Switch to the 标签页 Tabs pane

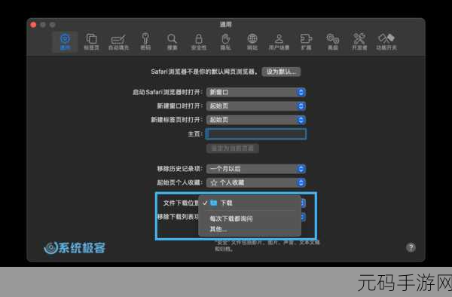point(91,41)
